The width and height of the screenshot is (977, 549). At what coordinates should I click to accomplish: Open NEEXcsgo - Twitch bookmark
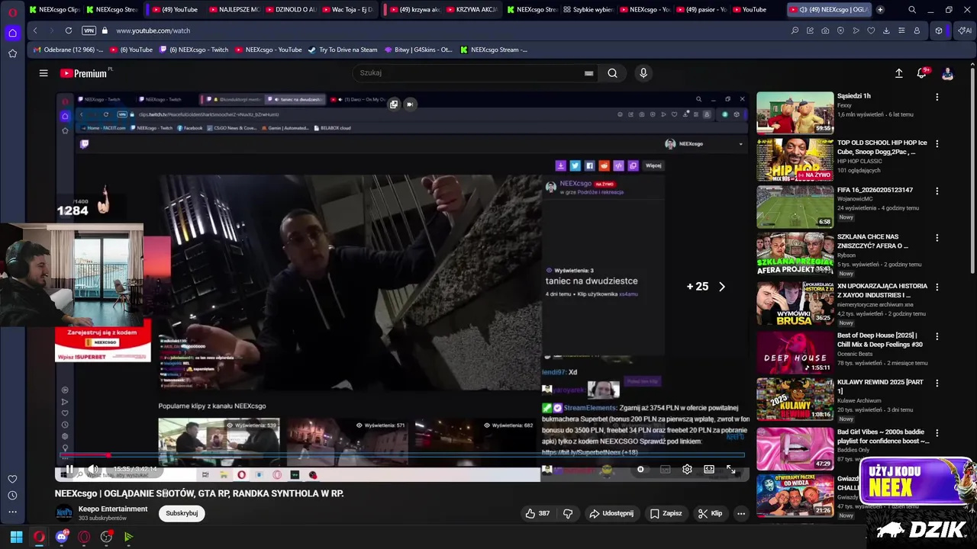point(194,50)
